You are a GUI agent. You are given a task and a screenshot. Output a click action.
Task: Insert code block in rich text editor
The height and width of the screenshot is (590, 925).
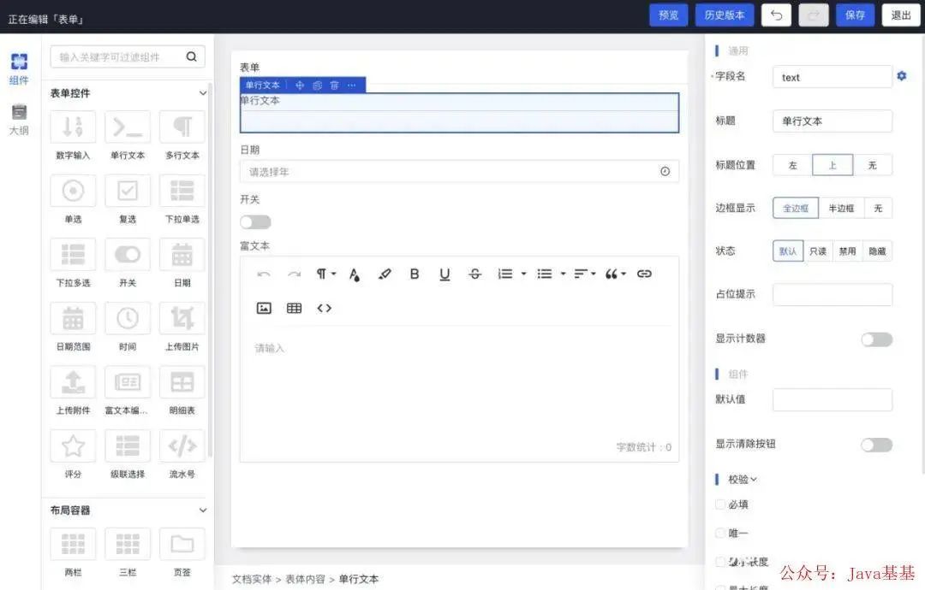click(325, 308)
